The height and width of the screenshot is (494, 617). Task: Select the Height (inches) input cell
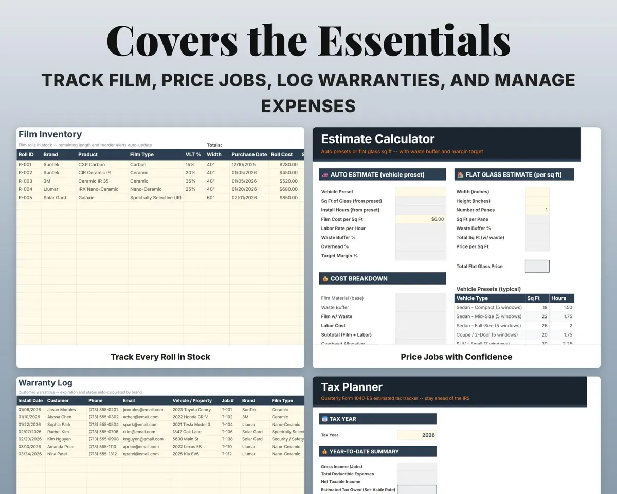coord(537,201)
